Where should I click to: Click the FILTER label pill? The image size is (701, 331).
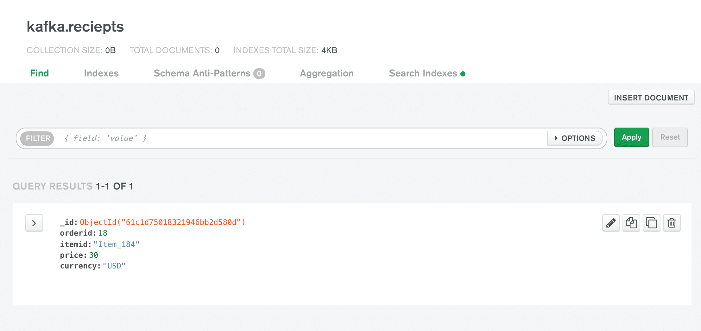(37, 138)
